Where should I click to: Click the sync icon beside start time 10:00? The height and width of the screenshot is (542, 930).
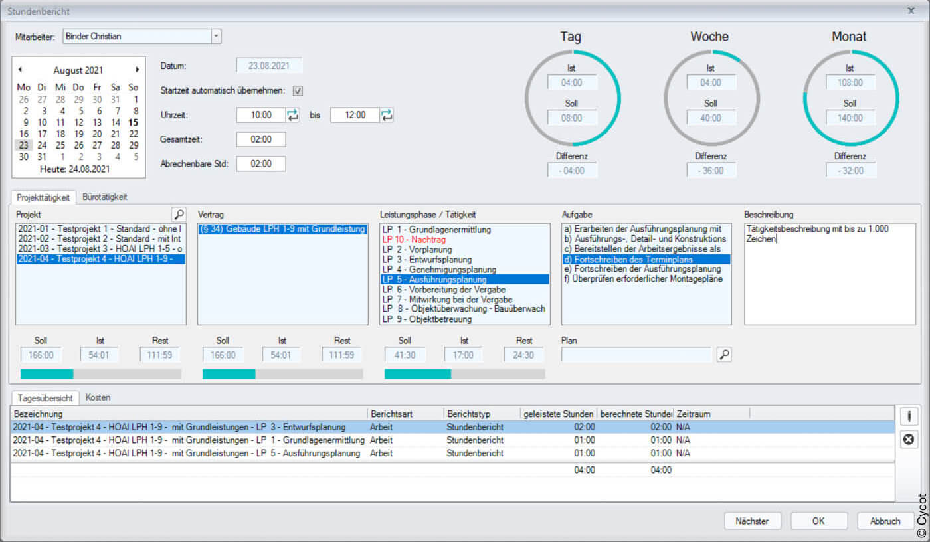point(293,115)
